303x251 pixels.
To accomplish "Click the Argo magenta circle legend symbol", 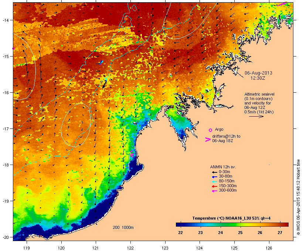I will [x=211, y=130].
